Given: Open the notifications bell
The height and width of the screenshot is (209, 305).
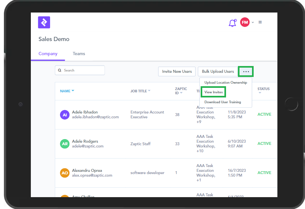Looking at the screenshot, I should point(232,23).
